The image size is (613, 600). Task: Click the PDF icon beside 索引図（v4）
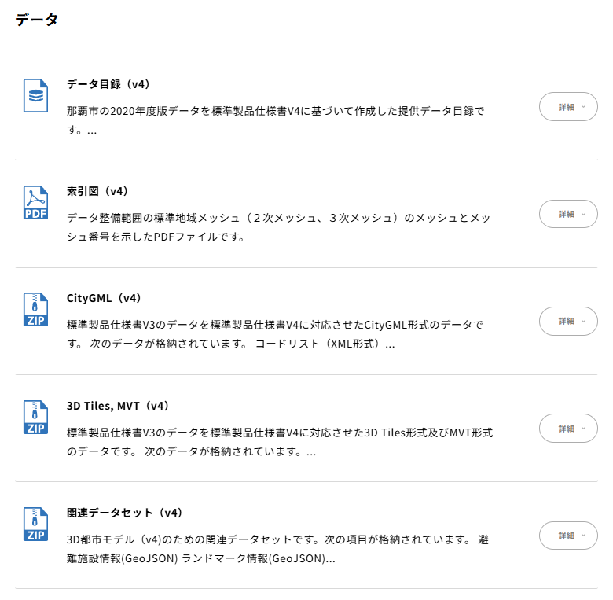(35, 203)
